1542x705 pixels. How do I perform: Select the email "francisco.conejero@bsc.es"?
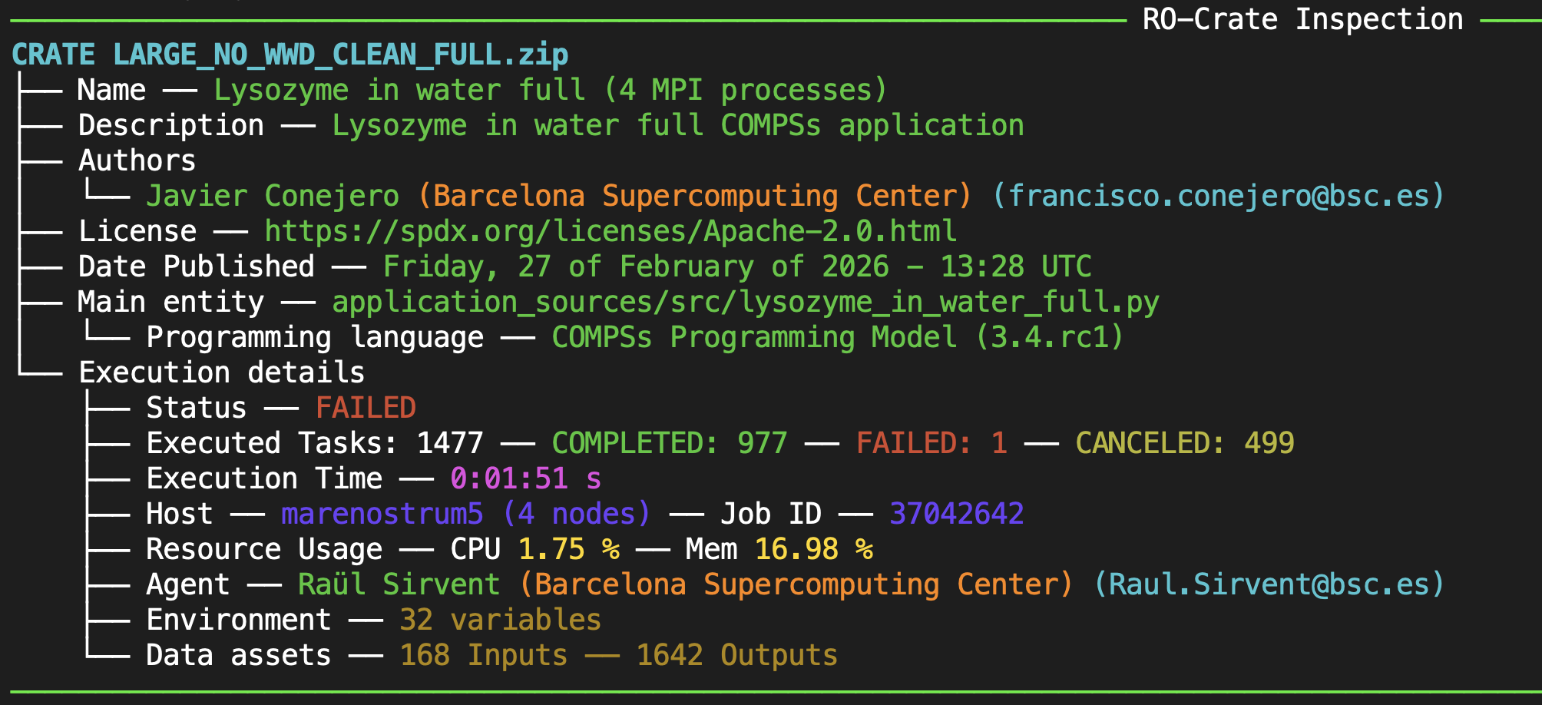[x=1218, y=196]
